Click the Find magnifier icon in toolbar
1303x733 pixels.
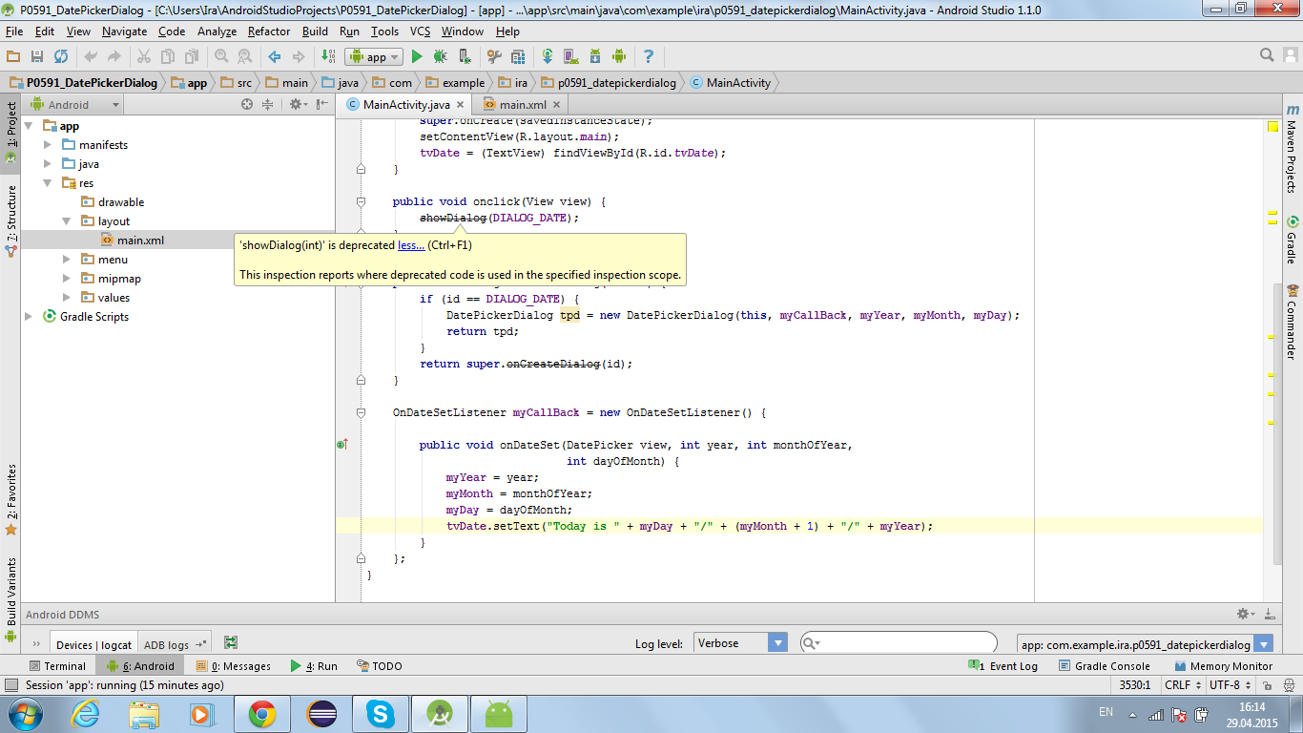coord(221,57)
